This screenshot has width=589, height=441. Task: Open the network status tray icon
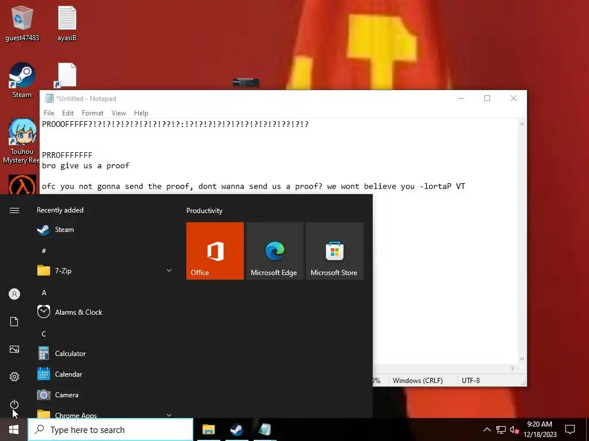pyautogui.click(x=501, y=430)
